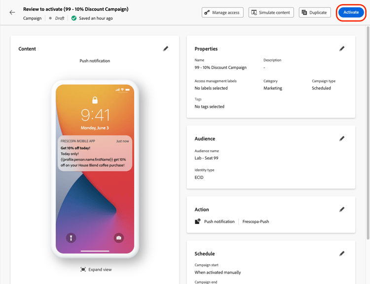Click the flashlight icon on phone preview

click(71, 238)
